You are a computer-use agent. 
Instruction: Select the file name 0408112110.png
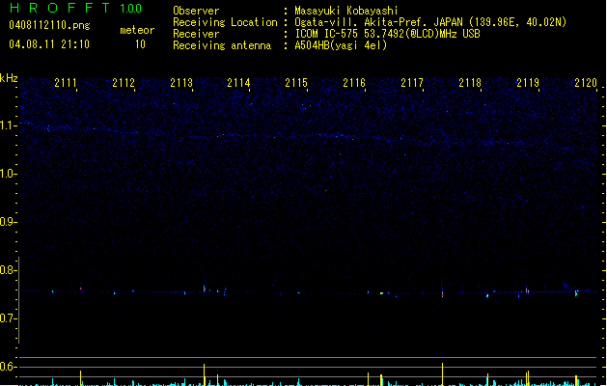49,25
